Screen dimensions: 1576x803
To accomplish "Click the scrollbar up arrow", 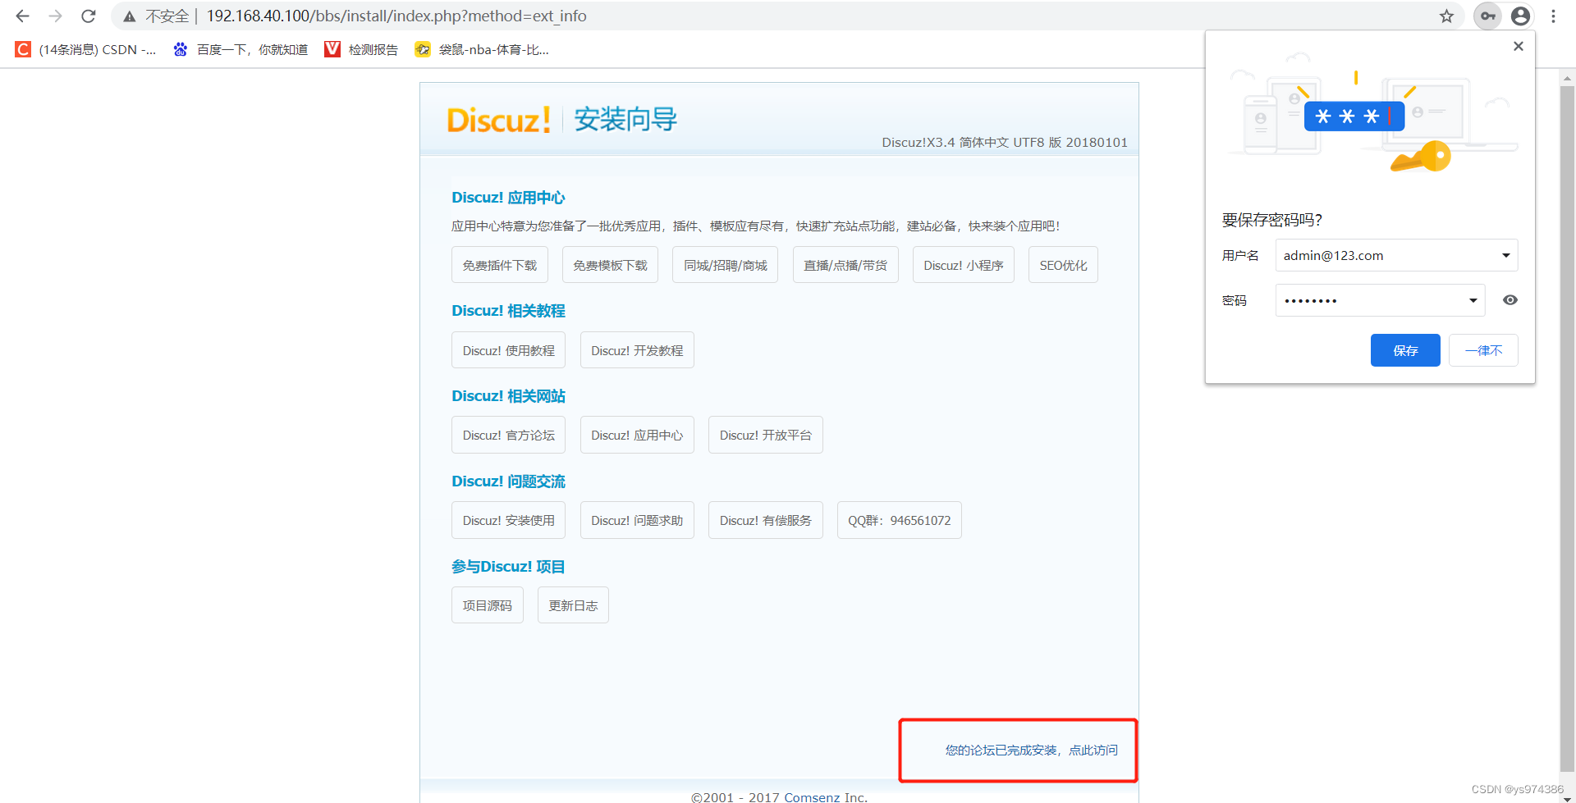I will pyautogui.click(x=1567, y=79).
